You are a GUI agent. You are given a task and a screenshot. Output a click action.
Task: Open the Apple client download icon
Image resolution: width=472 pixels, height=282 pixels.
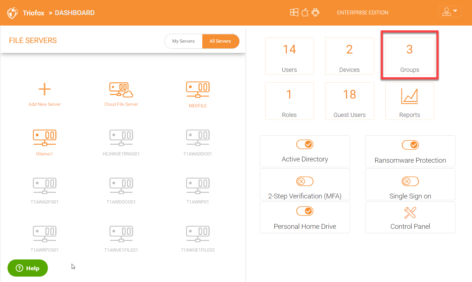click(305, 12)
